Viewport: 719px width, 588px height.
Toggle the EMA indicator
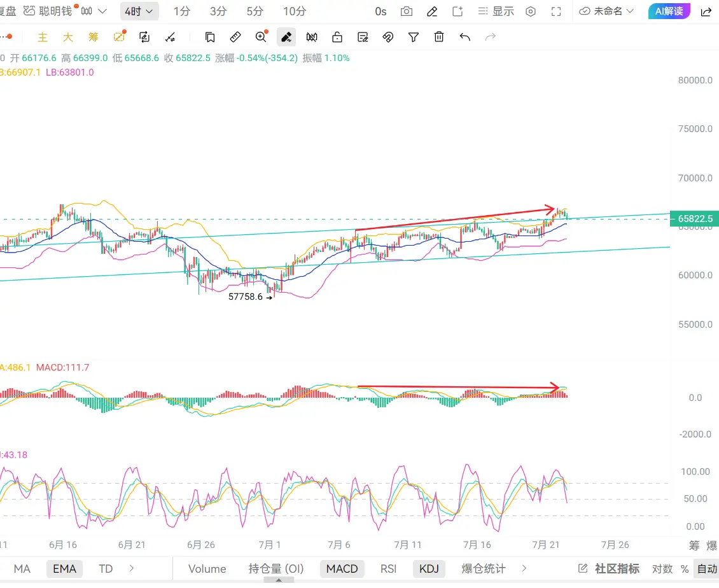65,569
